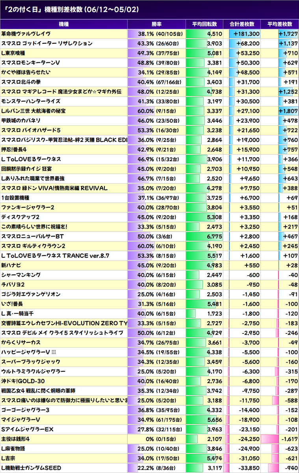The image size is (299, 473).
Task: Click the -1,617 average difference value
Action: tap(290, 439)
